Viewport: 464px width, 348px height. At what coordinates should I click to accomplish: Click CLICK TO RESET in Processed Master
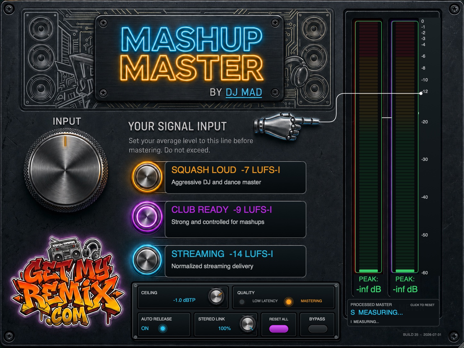click(422, 305)
